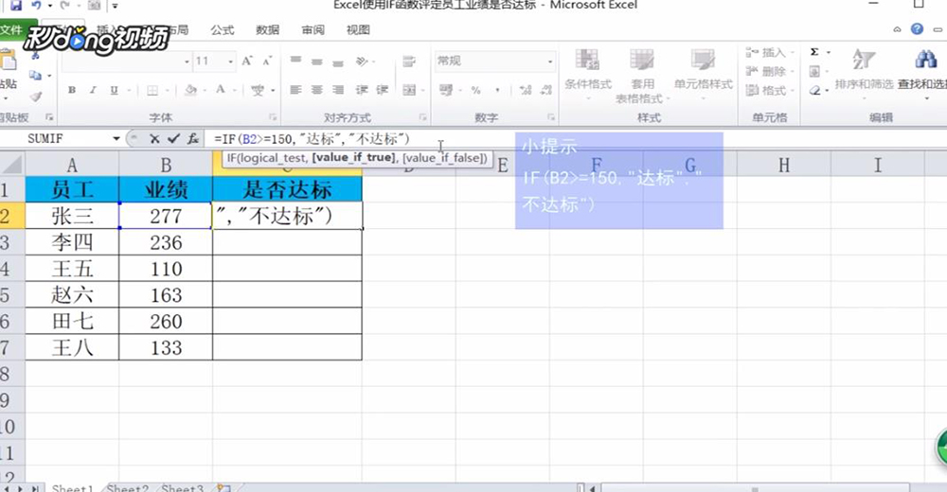The height and width of the screenshot is (492, 947).
Task: Toggle Underline formatting
Action: point(114,90)
